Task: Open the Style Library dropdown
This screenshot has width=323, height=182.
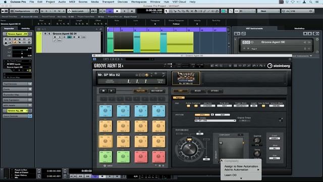Action: (x=215, y=120)
